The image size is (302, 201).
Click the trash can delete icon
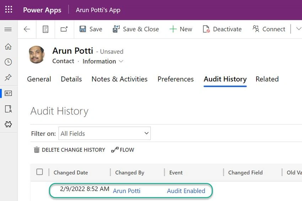[37, 150]
